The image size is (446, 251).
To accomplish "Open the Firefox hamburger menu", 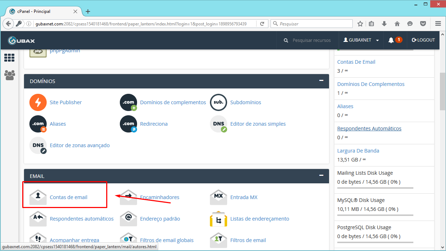I will 438,24.
